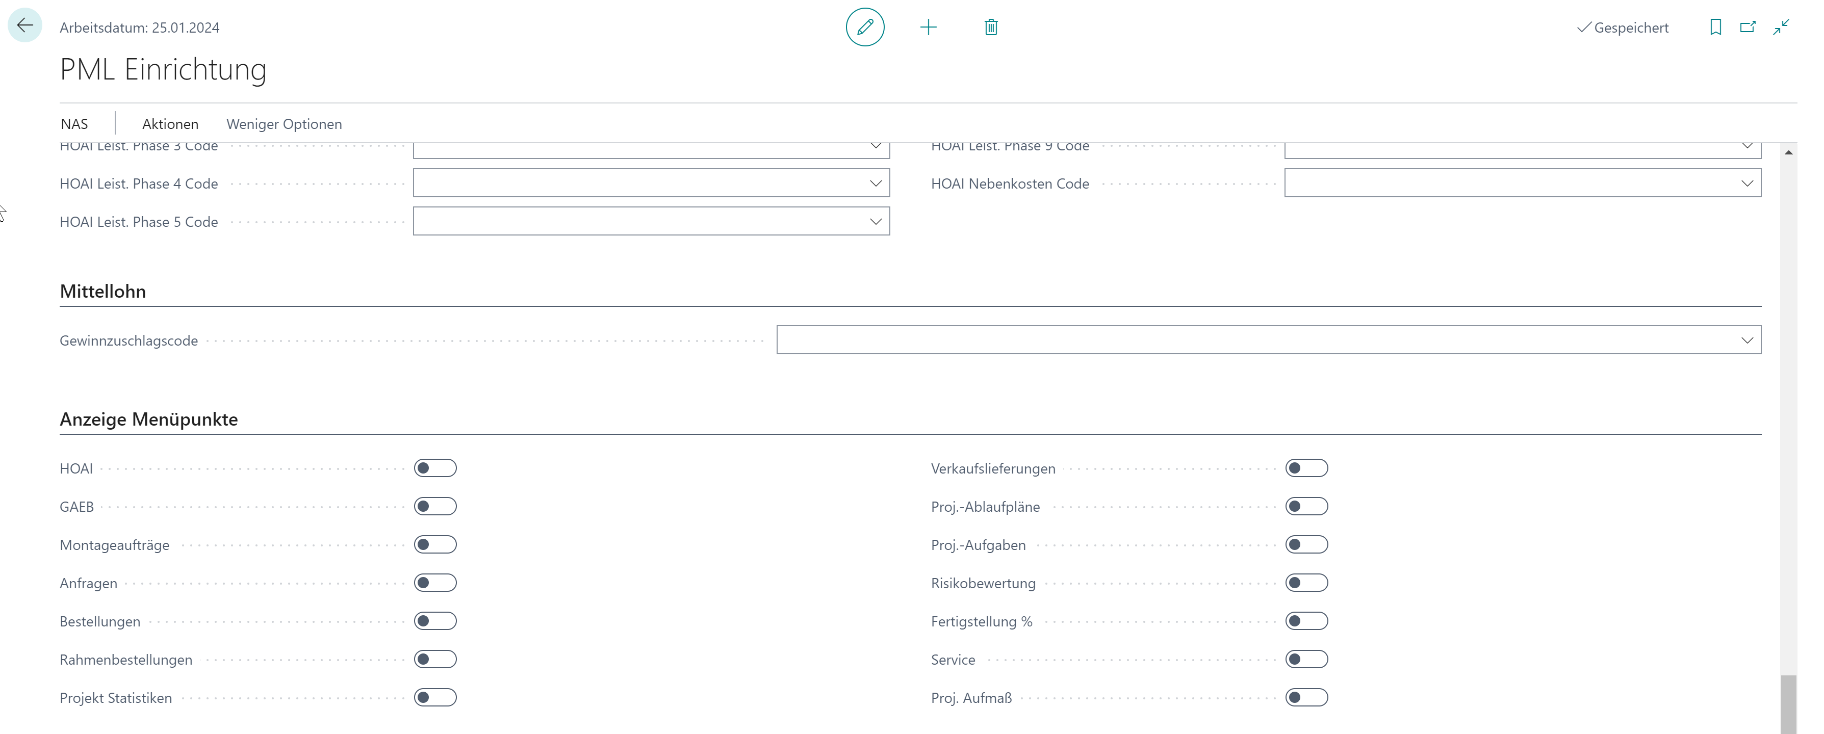Image resolution: width=1824 pixels, height=734 pixels.
Task: Switch on Service toggle
Action: [1306, 659]
